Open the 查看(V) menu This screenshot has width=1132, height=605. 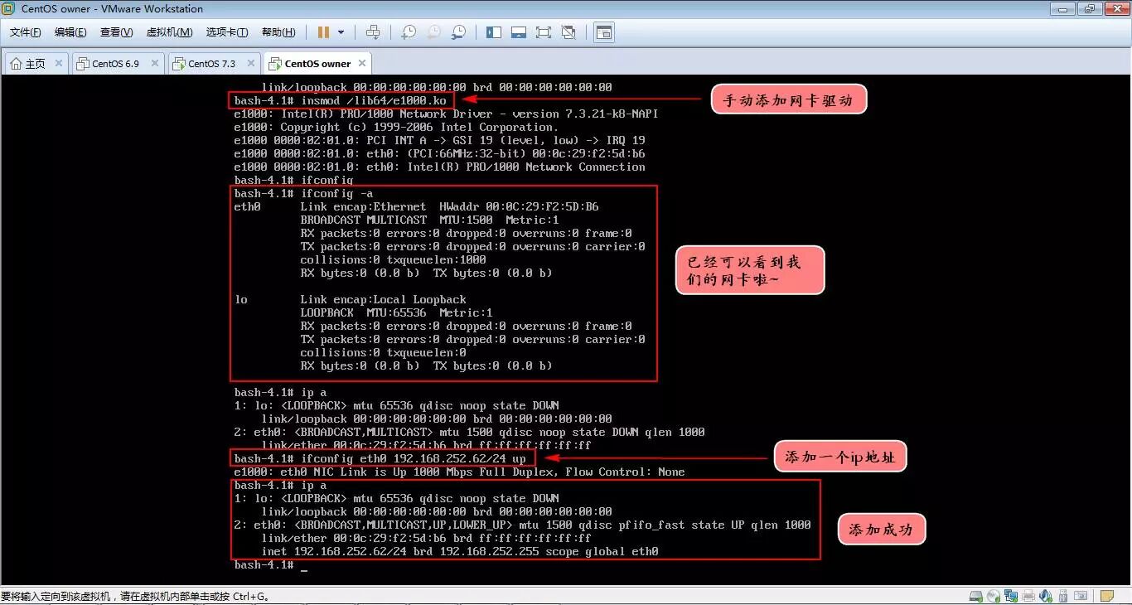tap(114, 32)
